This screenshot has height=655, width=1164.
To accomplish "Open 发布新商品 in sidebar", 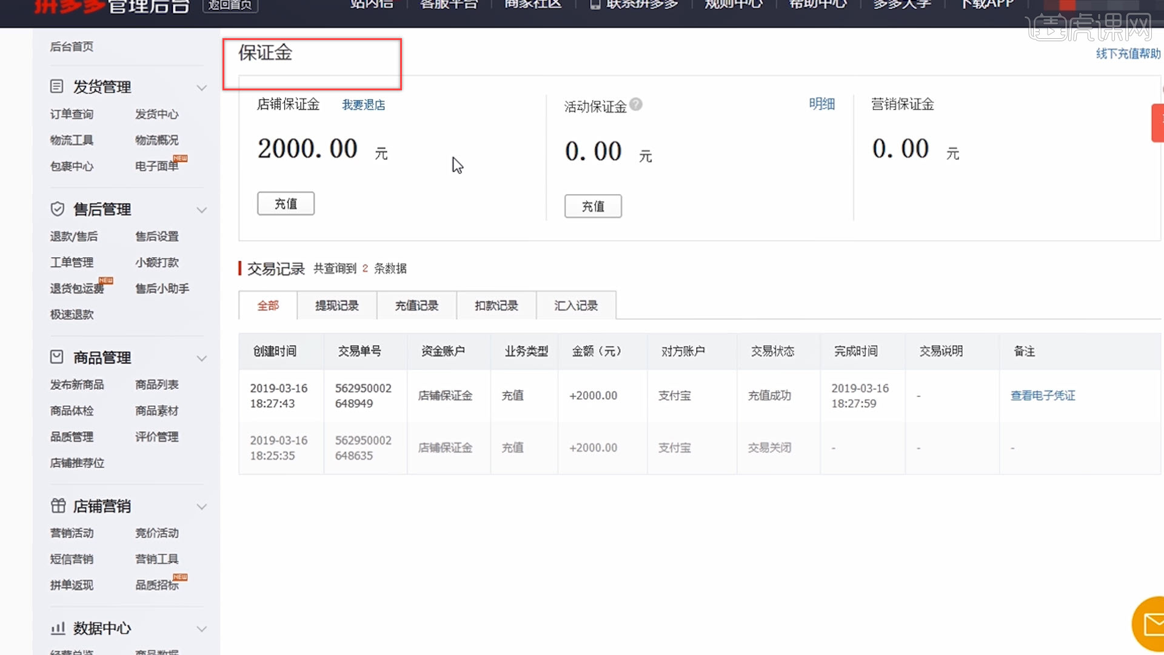I will coord(77,385).
